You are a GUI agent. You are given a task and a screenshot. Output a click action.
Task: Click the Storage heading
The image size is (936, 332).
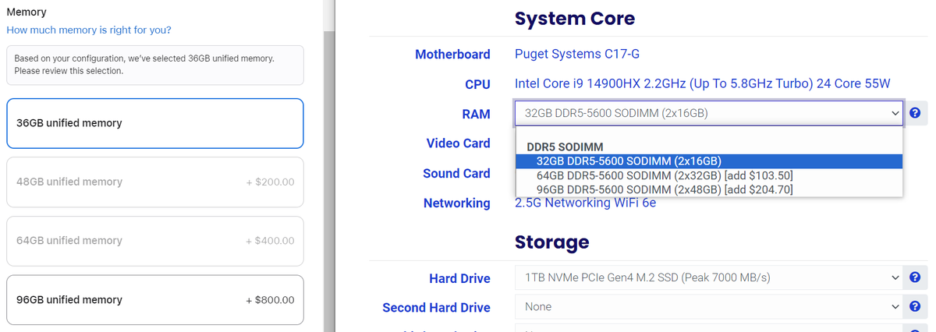point(551,242)
